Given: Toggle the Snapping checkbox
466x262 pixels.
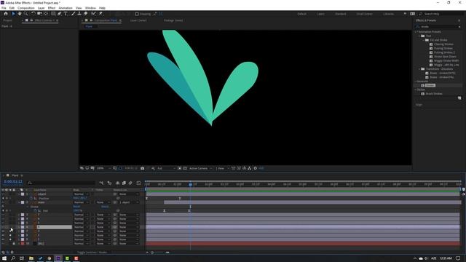Looking at the screenshot, I should (137, 14).
